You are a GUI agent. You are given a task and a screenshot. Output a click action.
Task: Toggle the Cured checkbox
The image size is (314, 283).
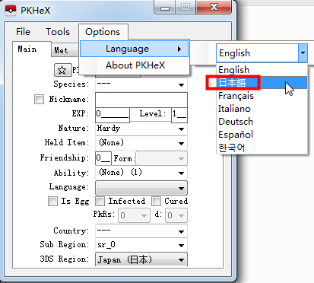coord(156,202)
